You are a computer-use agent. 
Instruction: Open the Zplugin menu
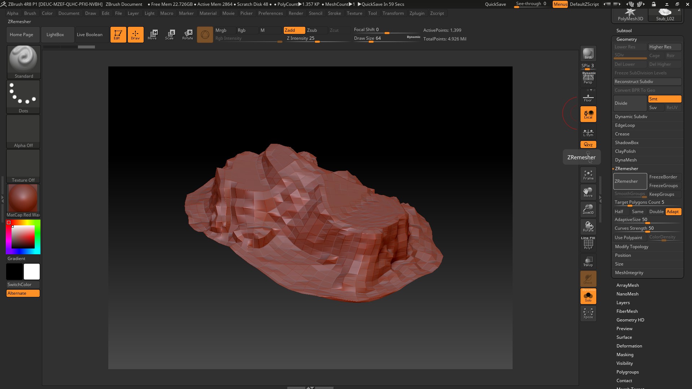coord(417,13)
